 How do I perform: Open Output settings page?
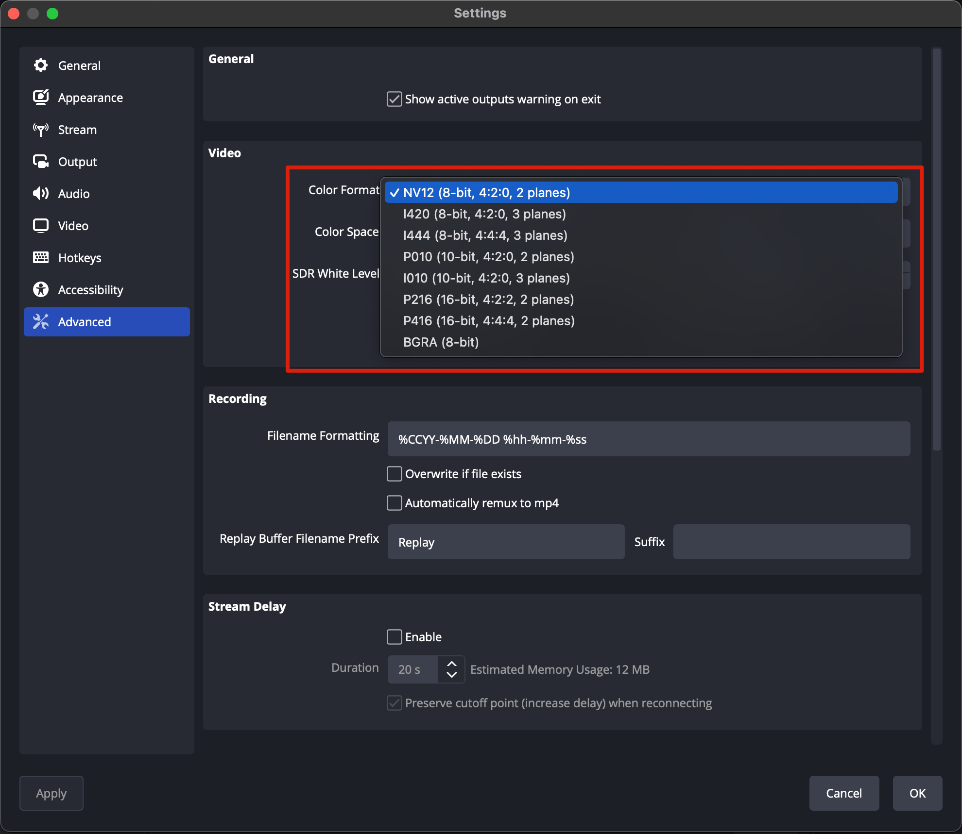click(x=107, y=162)
